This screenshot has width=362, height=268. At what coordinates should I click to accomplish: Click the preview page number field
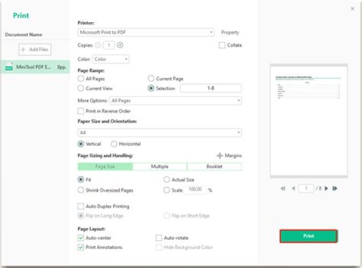(306, 189)
